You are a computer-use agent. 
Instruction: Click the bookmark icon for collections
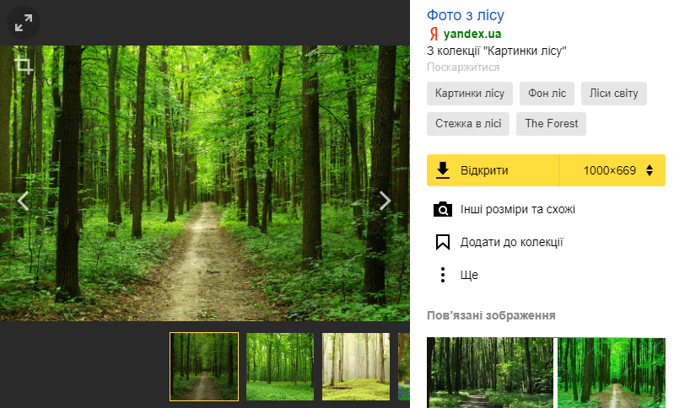[443, 242]
